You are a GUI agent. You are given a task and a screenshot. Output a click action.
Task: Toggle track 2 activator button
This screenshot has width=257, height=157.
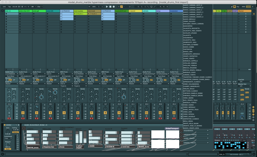point(23,113)
